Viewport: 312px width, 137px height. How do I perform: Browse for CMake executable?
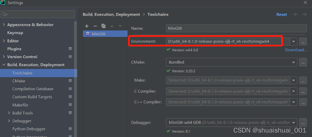point(303,62)
